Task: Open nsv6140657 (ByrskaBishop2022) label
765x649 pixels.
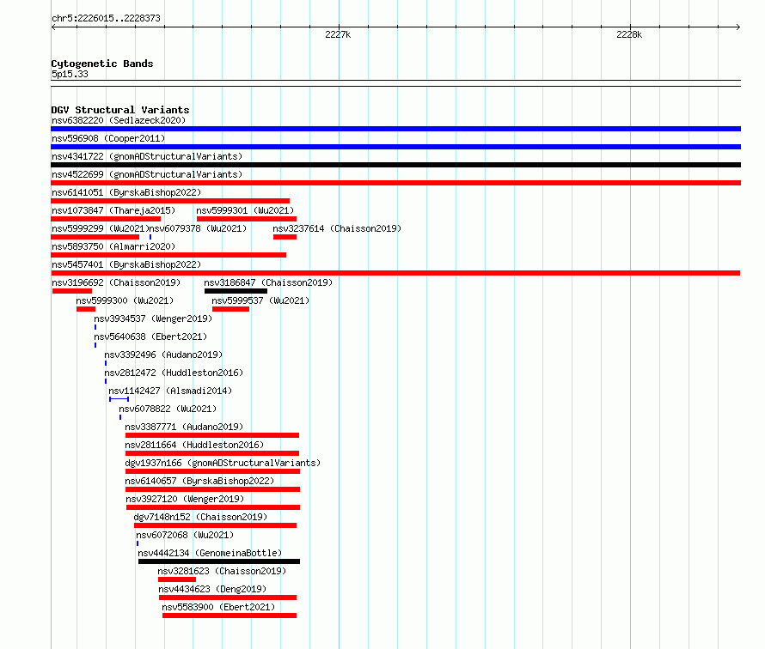Action: (199, 481)
